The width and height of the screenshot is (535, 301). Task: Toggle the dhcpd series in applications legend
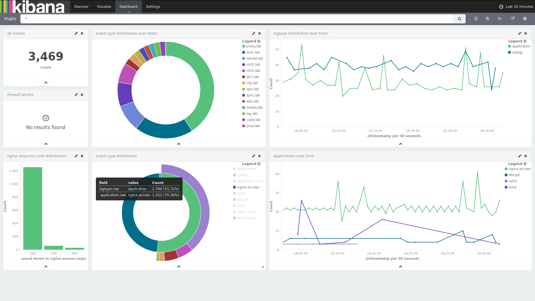pyautogui.click(x=514, y=175)
